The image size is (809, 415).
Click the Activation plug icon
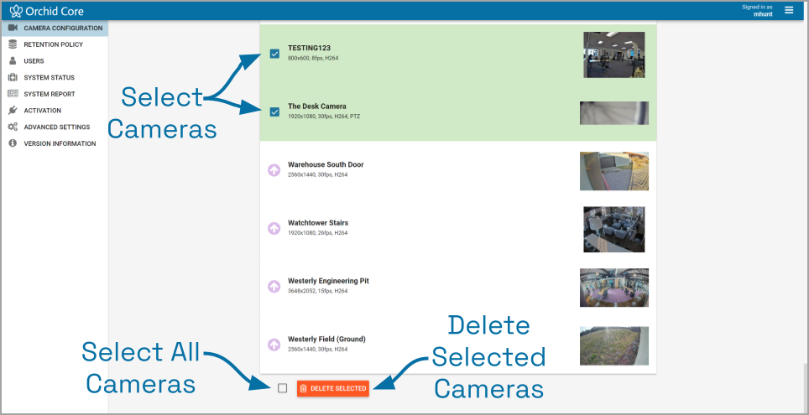13,111
